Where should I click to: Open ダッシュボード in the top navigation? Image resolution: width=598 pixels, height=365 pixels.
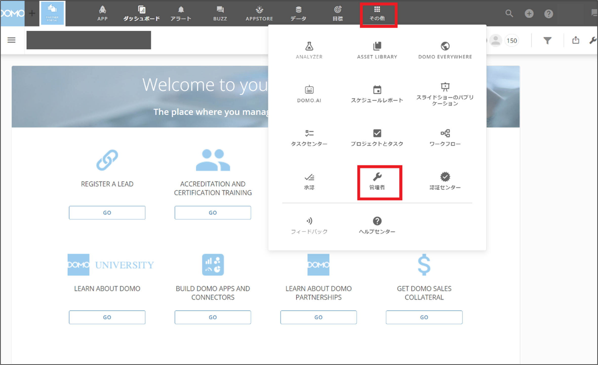pos(142,13)
